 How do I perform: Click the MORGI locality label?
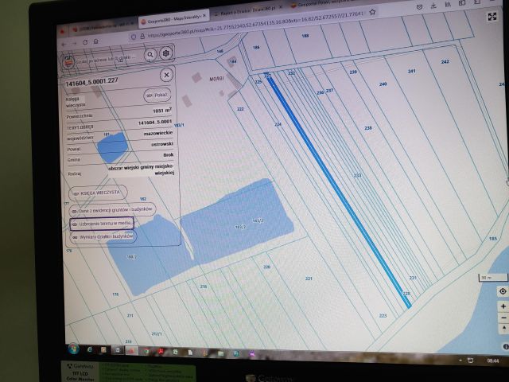pos(216,79)
